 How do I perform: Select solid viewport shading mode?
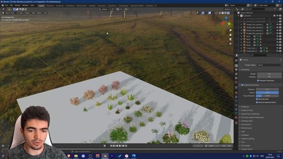pyautogui.click(x=222, y=13)
